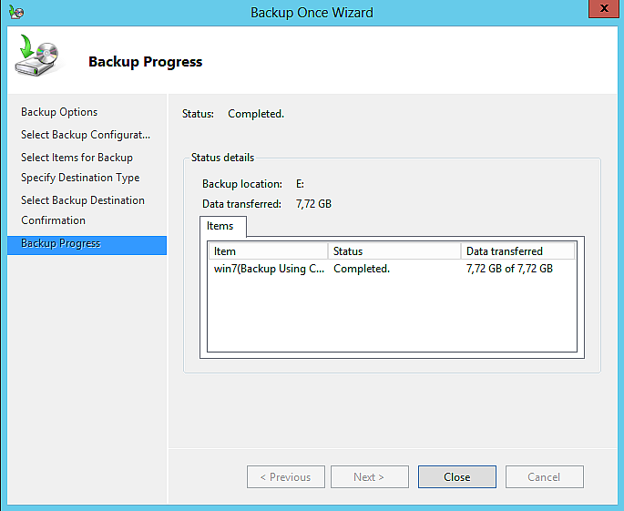Go to Select Items for Backup step

click(x=77, y=158)
